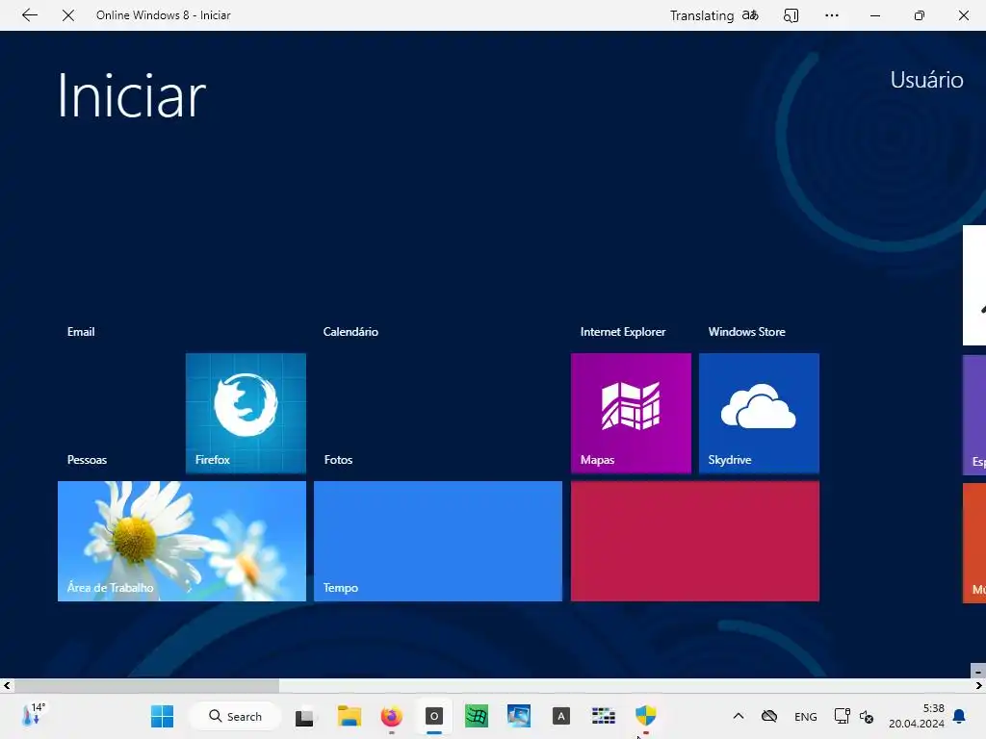Open the Mapas tile

click(631, 413)
